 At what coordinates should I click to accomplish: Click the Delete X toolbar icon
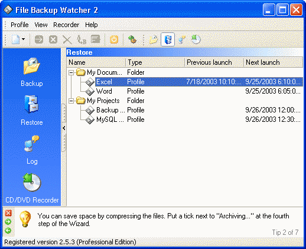pos(67,39)
